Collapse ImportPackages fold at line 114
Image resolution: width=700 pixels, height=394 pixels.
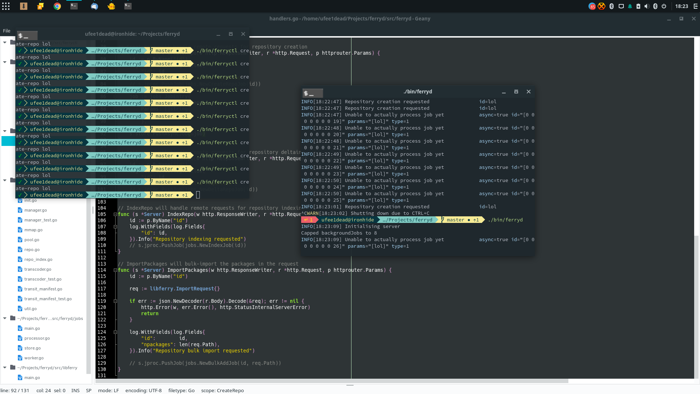pyautogui.click(x=115, y=270)
